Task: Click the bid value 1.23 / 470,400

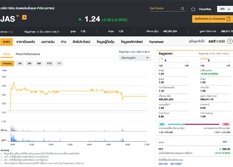Action: tap(166, 132)
